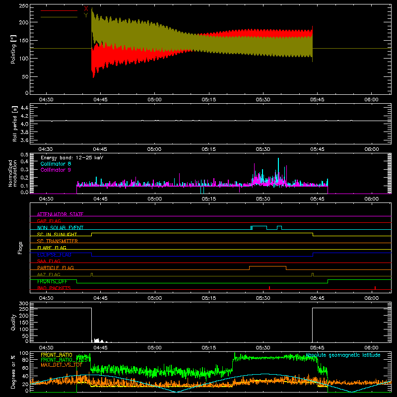Screen dimensions: 397x397
Task: Click the BAD_PACKETS red tick after 06:00
Action: [x=375, y=288]
